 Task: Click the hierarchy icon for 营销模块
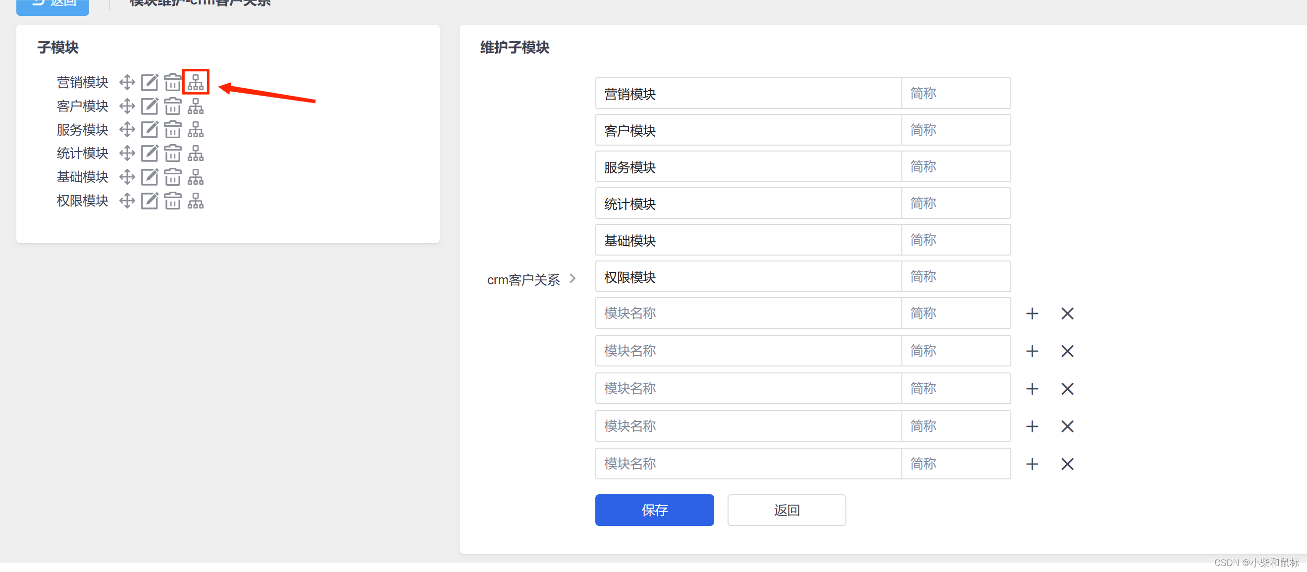pyautogui.click(x=195, y=82)
